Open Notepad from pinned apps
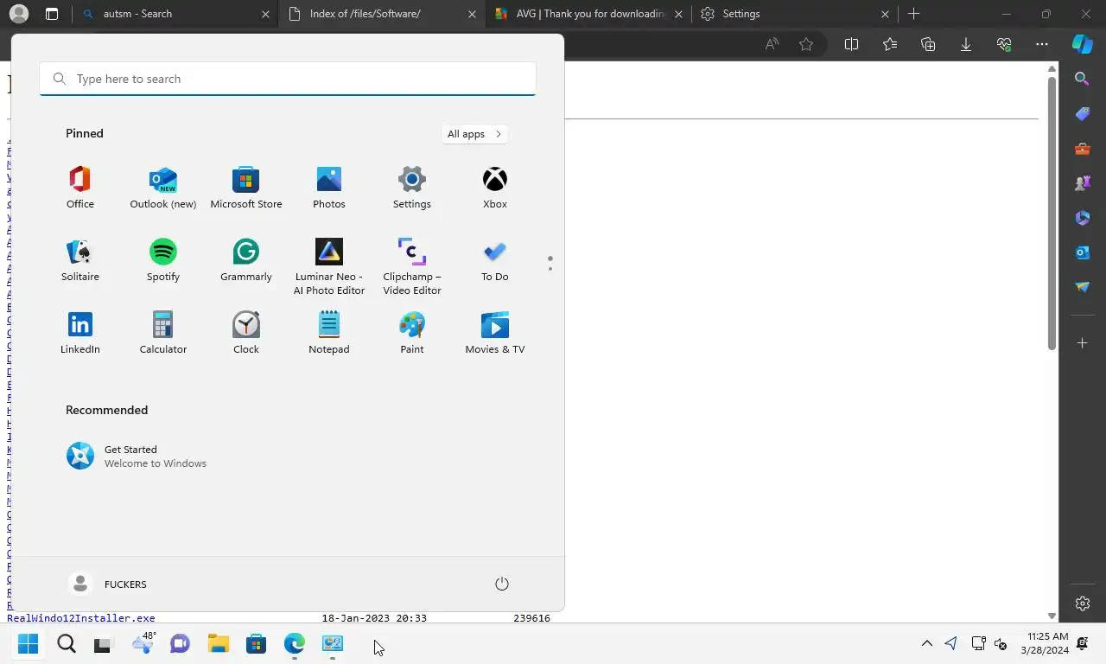The image size is (1106, 664). pyautogui.click(x=329, y=333)
